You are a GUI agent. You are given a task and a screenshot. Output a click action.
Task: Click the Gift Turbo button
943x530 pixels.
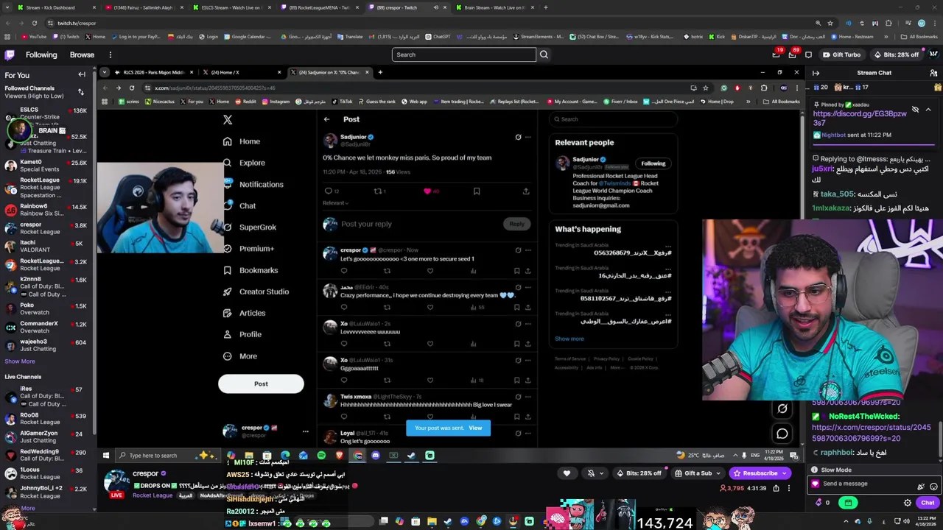coord(841,54)
